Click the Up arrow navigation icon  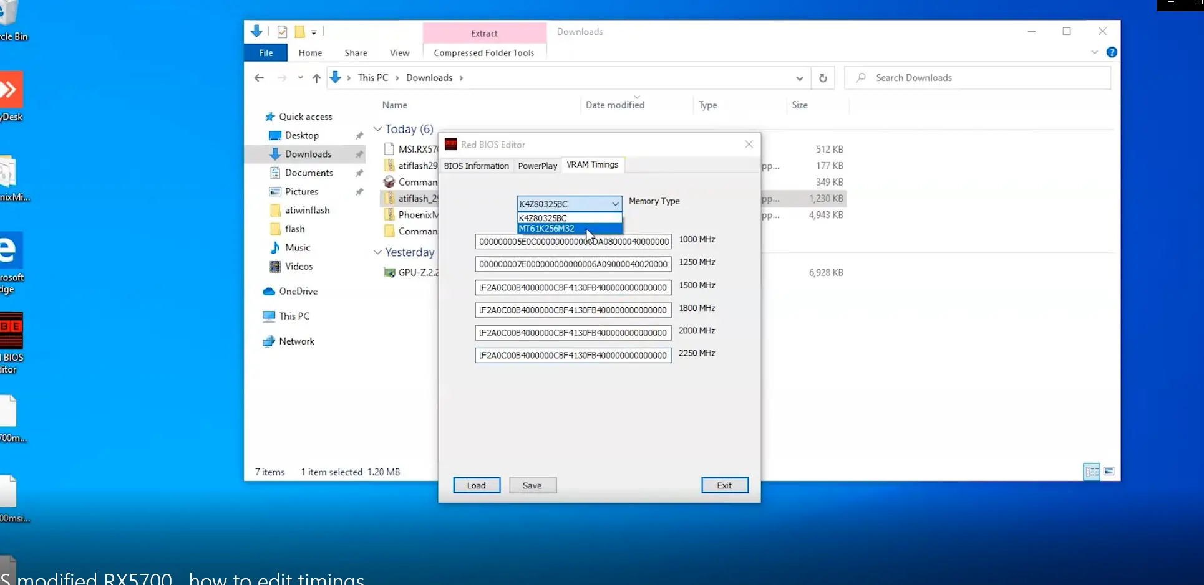tap(316, 78)
